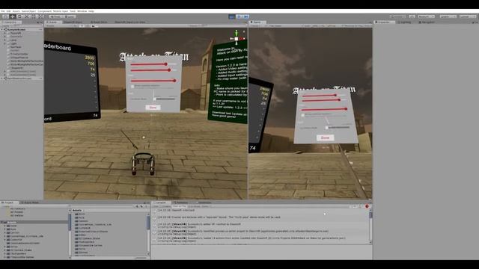The height and width of the screenshot is (269, 479).
Task: Switch to the Project tab
Action: pyautogui.click(x=8, y=202)
